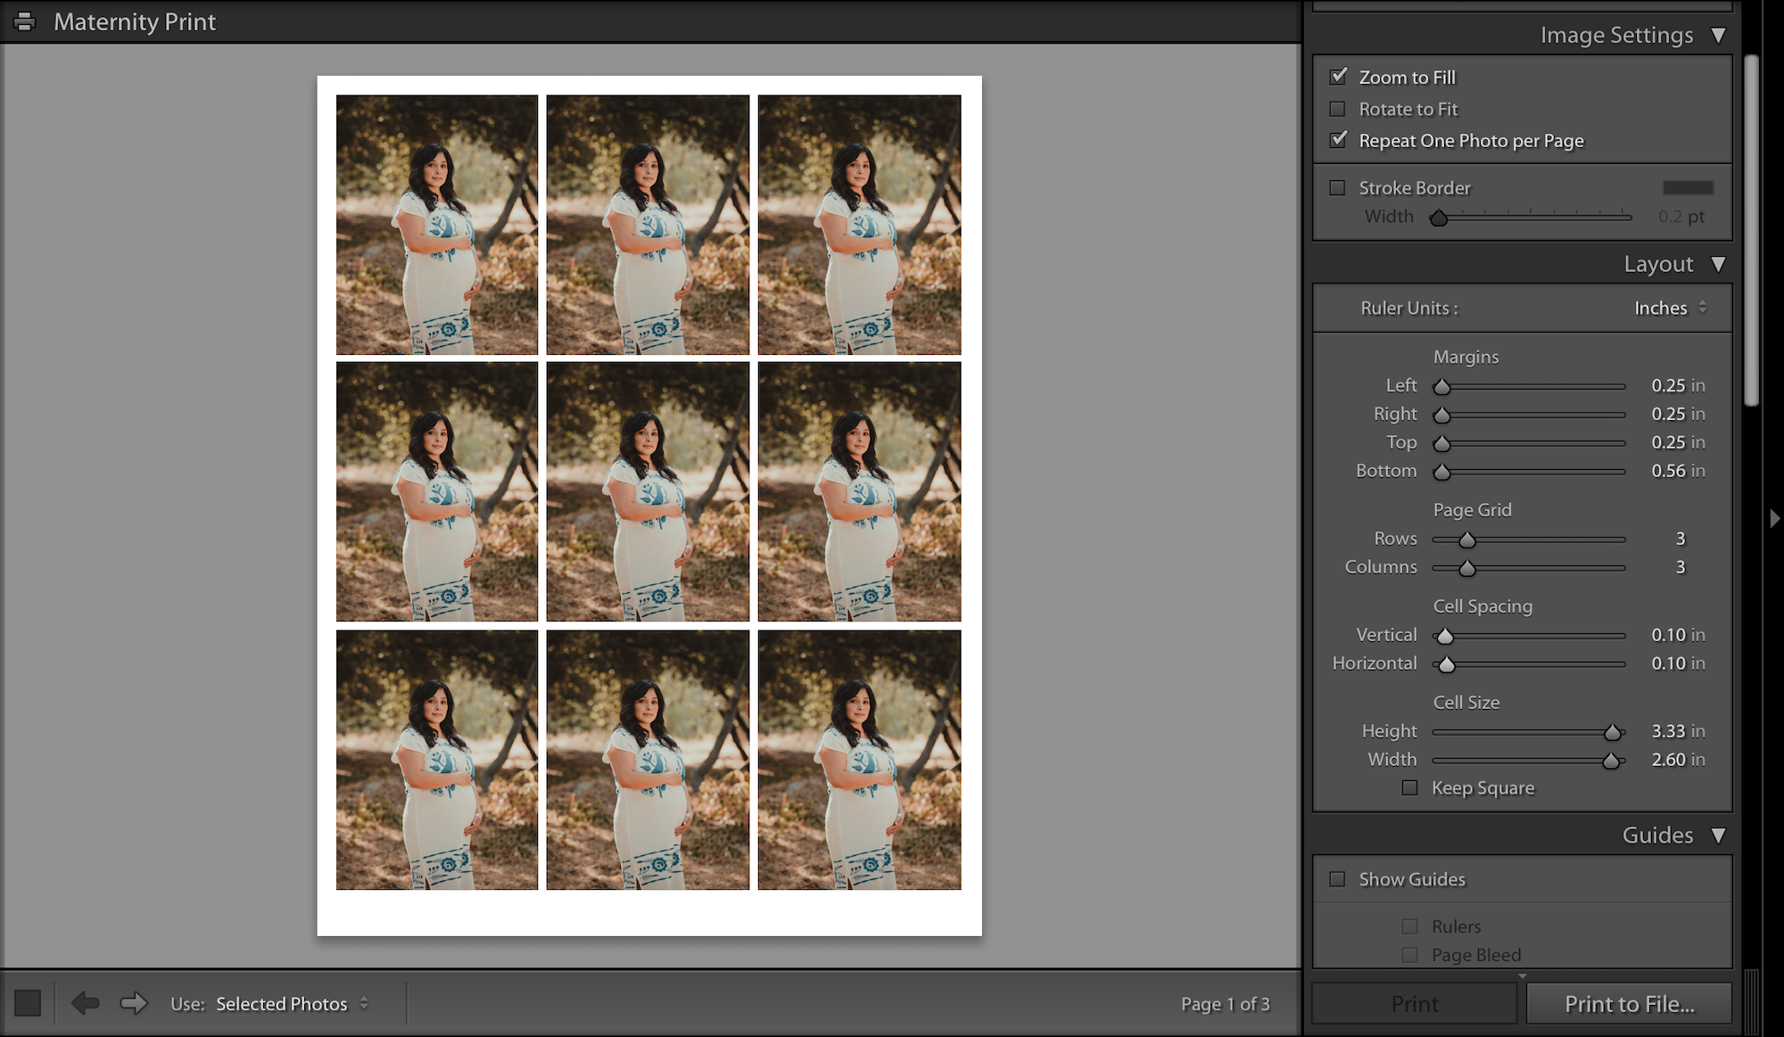
Task: Go to the previous page arrow
Action: click(86, 1003)
